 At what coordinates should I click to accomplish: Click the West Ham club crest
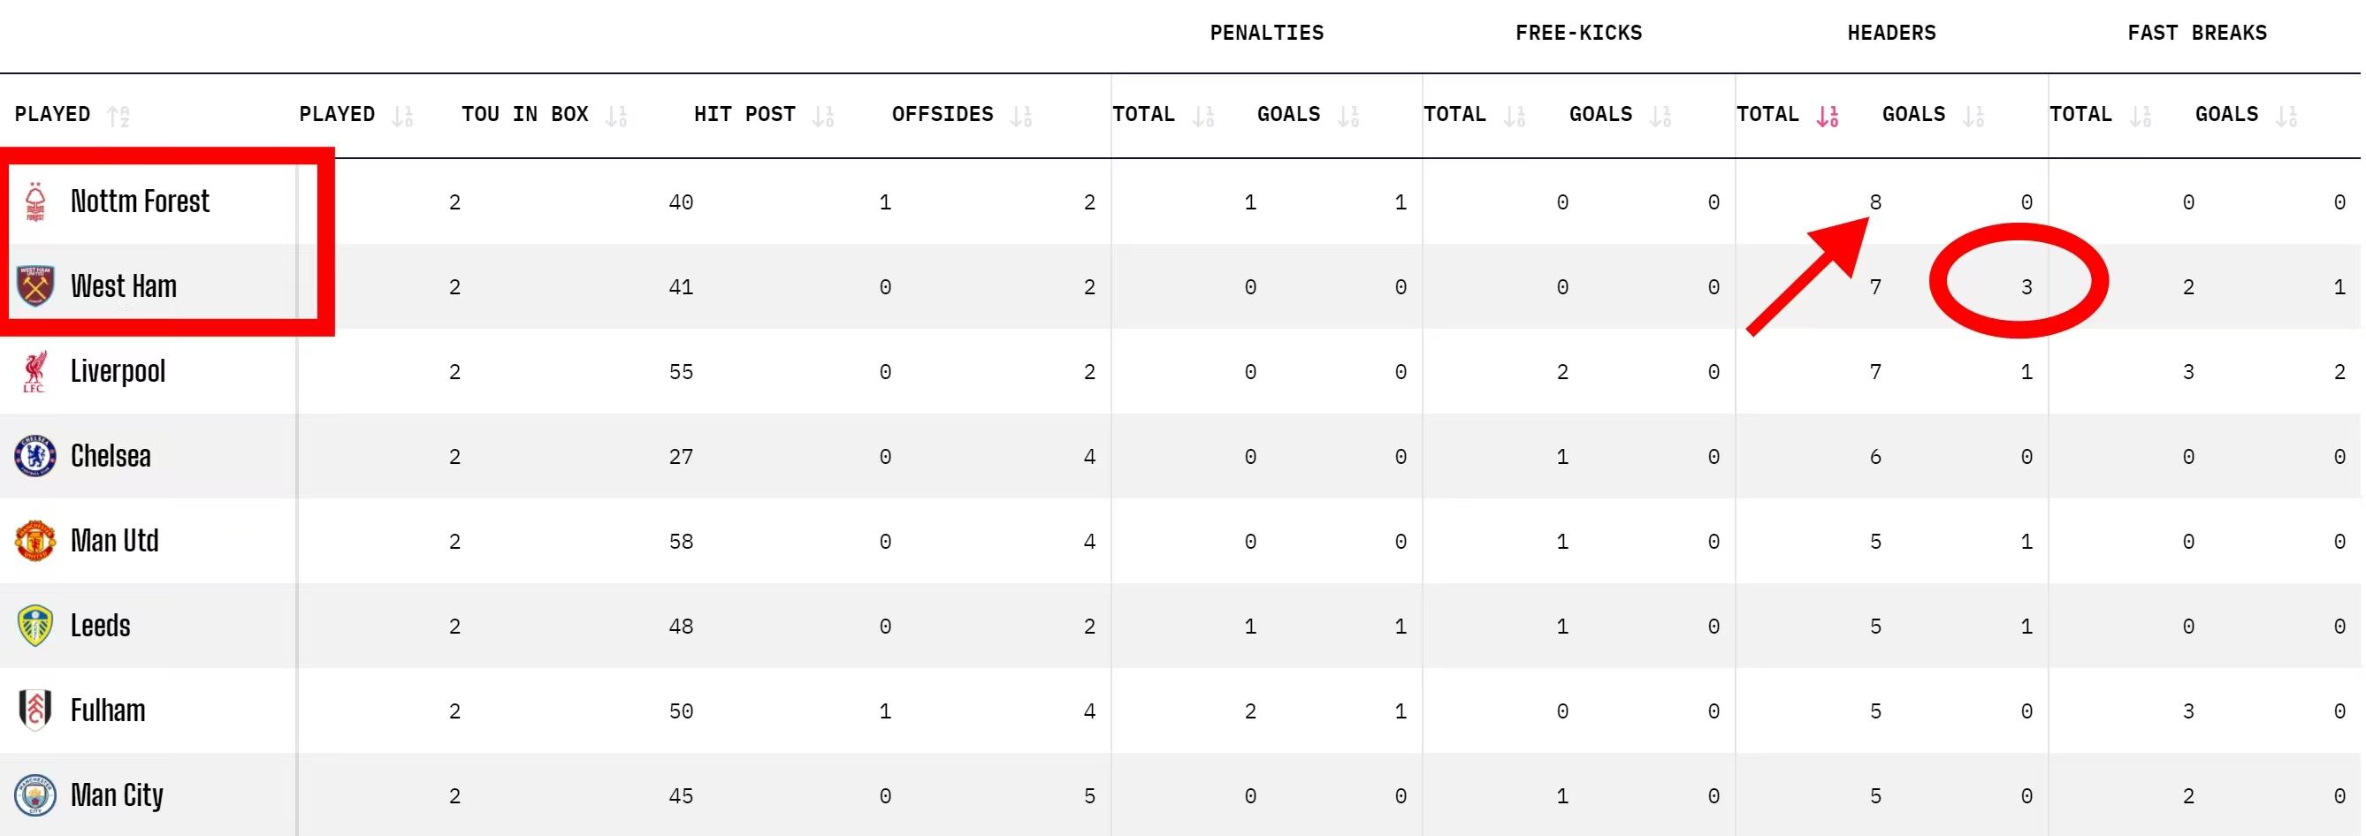pos(34,286)
